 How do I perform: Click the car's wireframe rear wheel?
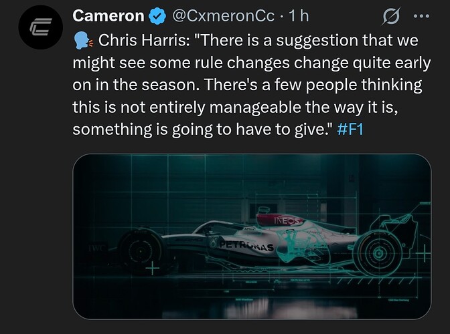click(x=376, y=253)
